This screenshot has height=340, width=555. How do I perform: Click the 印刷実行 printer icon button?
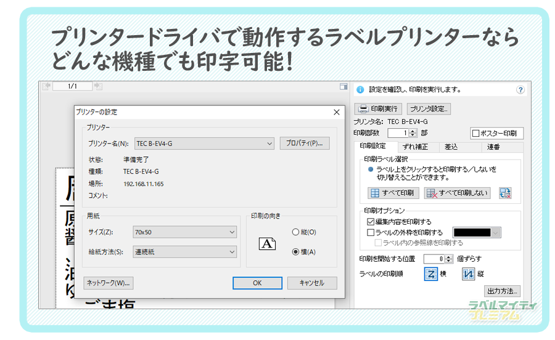coord(378,109)
